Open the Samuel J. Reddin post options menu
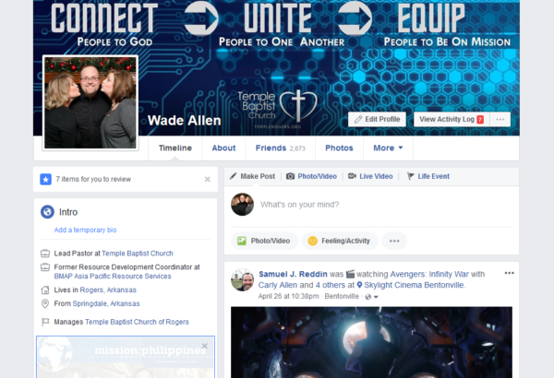This screenshot has height=378, width=554. (x=509, y=273)
